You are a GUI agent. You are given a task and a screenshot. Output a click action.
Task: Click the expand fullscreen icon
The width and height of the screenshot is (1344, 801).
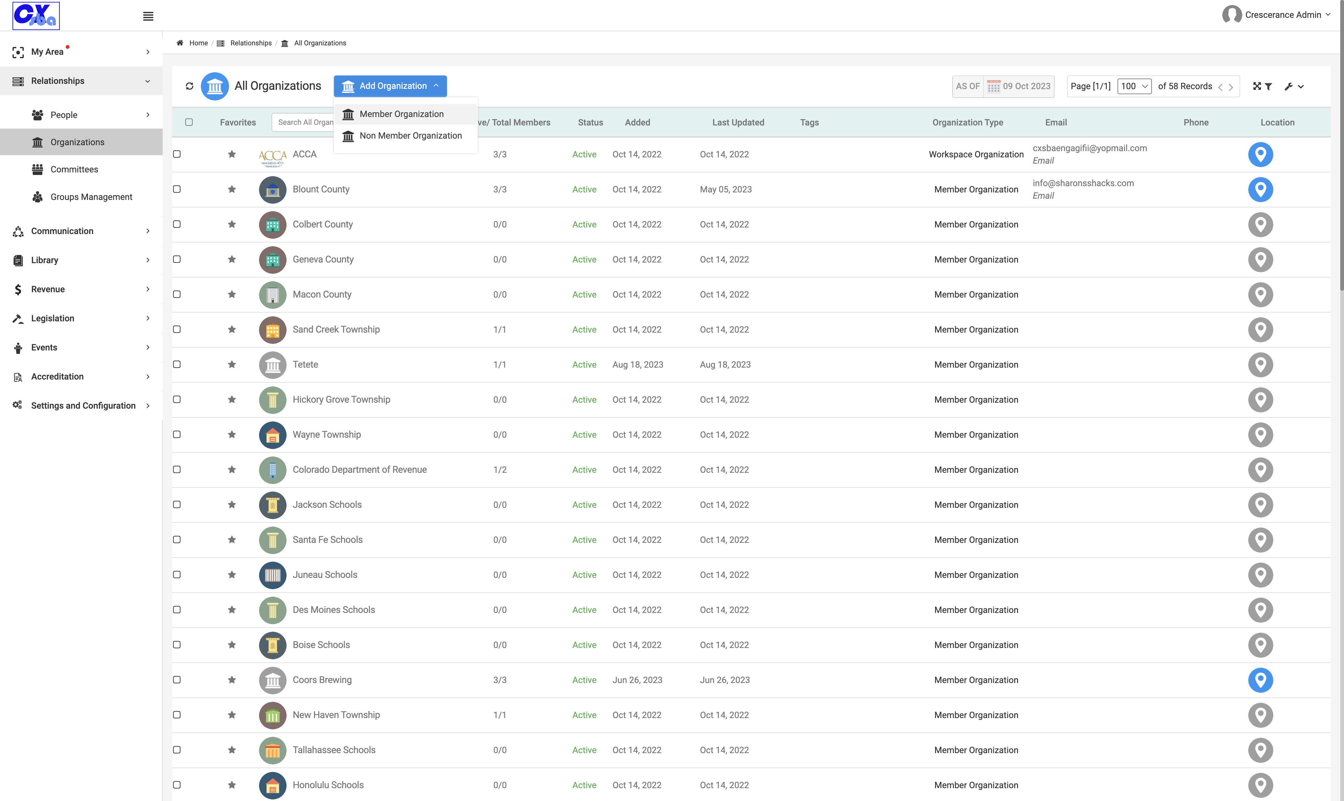tap(1257, 86)
